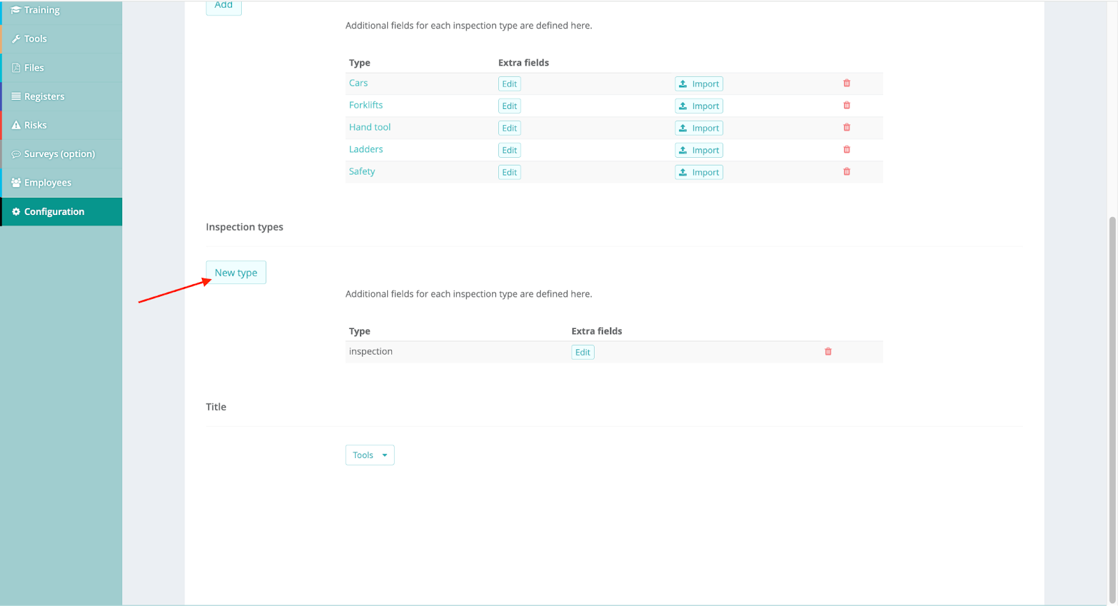Edit extra fields for Forklifts

tap(509, 106)
